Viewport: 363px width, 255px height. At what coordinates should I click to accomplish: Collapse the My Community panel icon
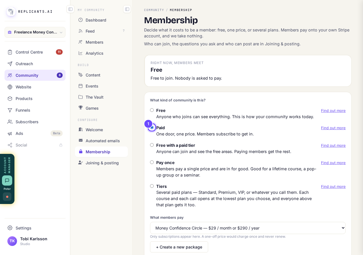coord(127,9)
